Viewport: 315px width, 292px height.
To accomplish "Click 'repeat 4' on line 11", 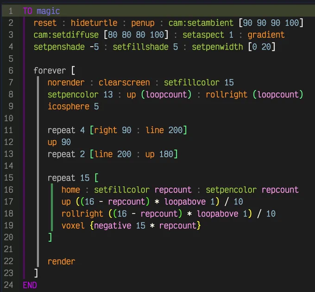I will coord(66,130).
